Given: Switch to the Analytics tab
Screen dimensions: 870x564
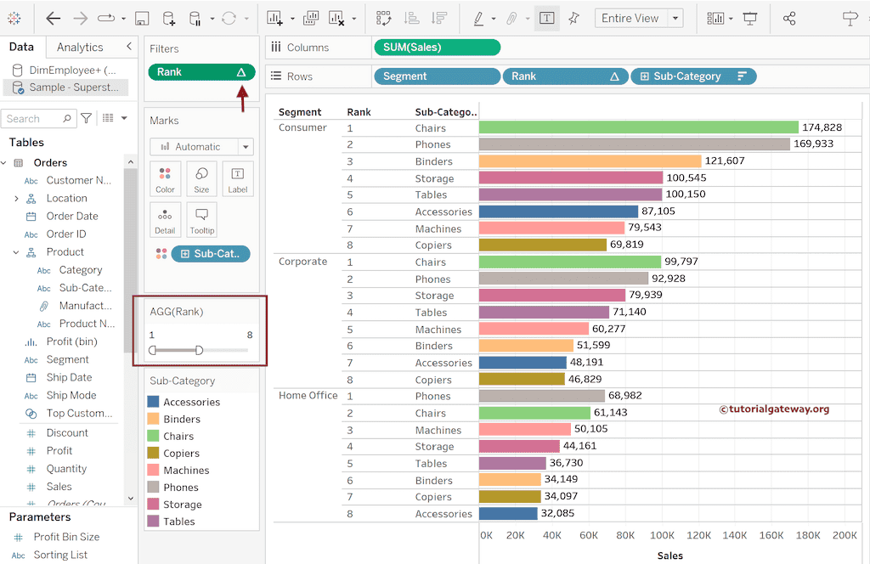Looking at the screenshot, I should 80,48.
